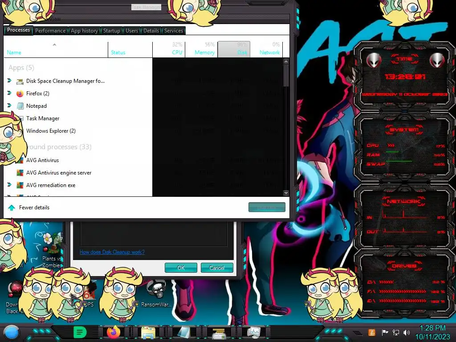Open the taskbar clock showing 1:28 PM
Screen dimensions: 456x342
point(432,332)
